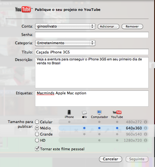Click the iPhone device icon
Screen dimensions: 155x167
(x=69, y=112)
